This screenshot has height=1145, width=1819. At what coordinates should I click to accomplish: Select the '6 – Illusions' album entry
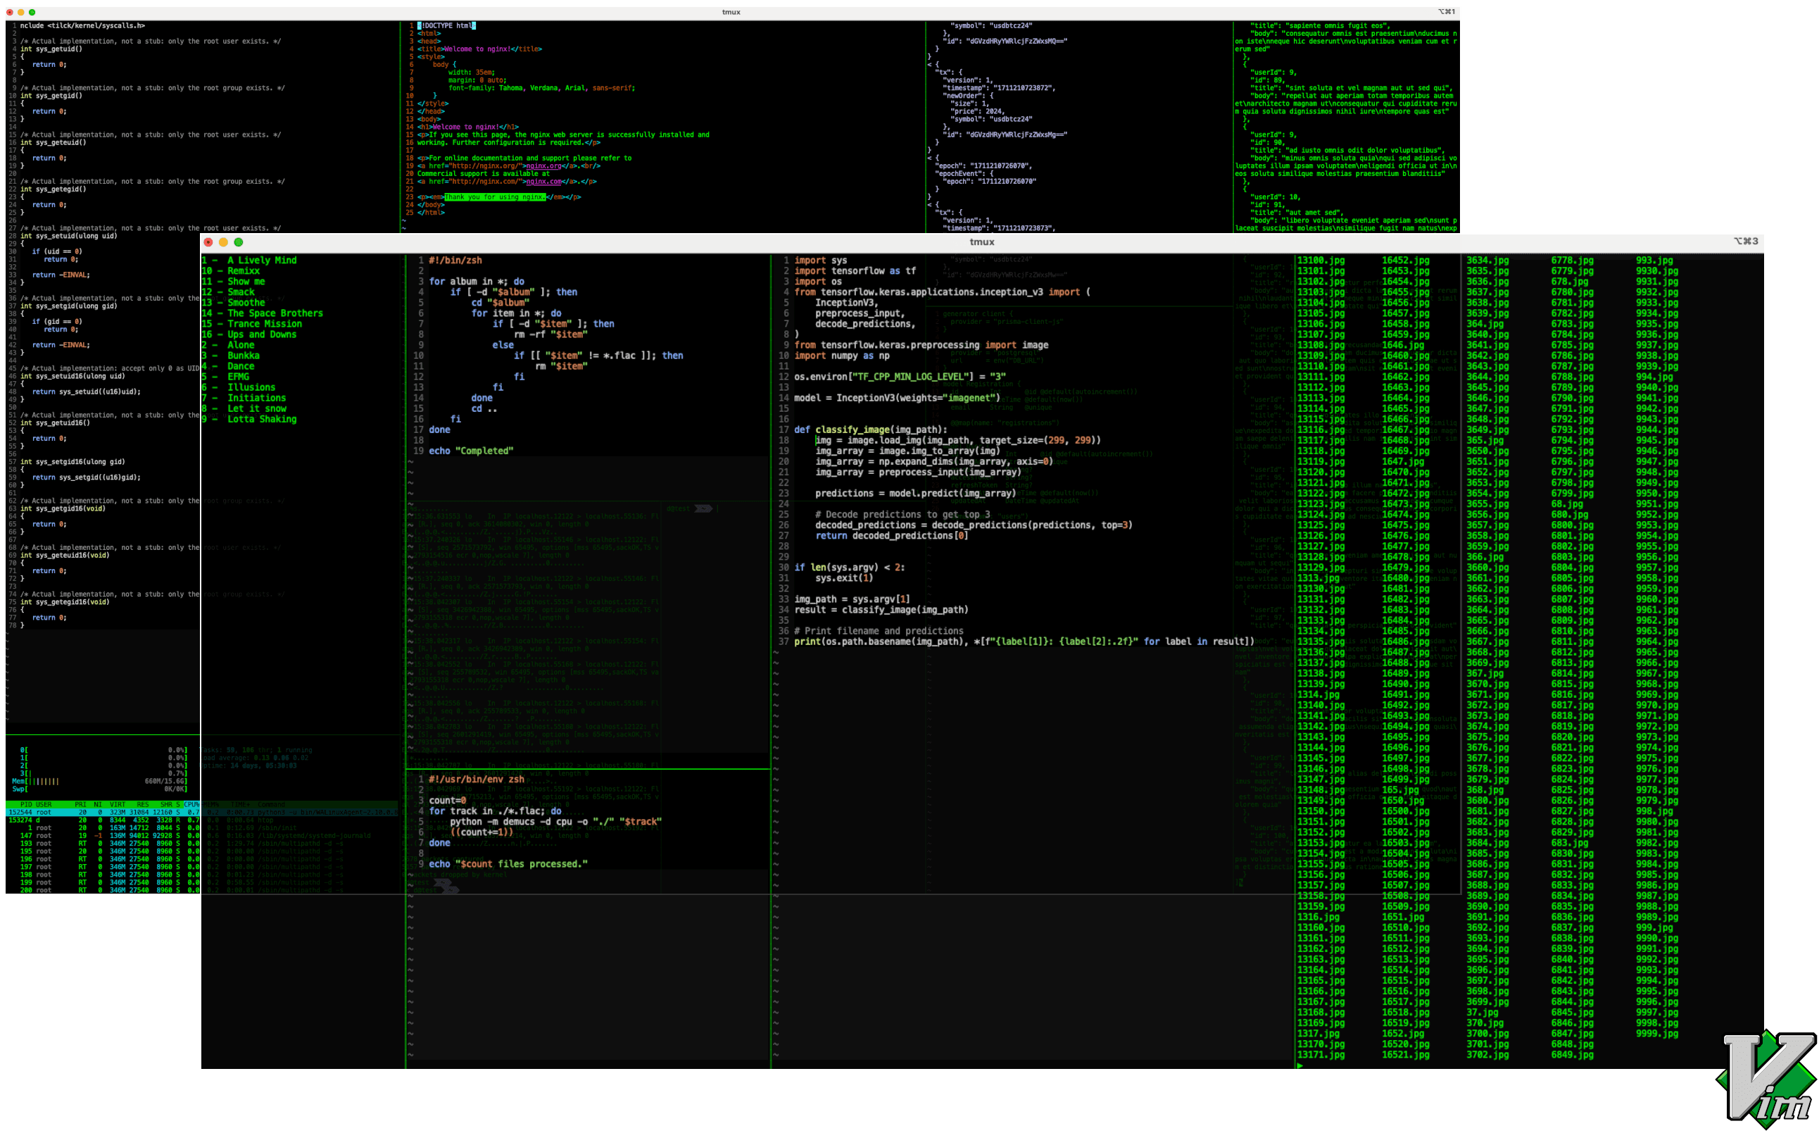tap(239, 387)
